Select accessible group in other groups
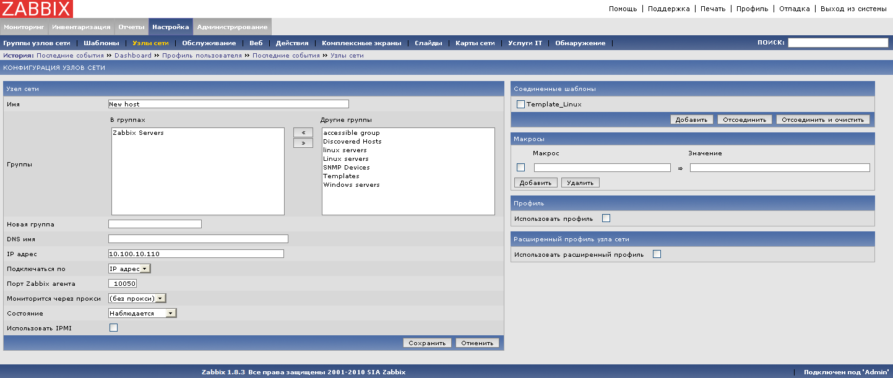This screenshot has width=893, height=378. pos(408,133)
